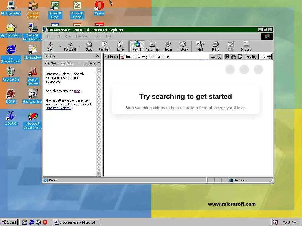Toggle the Search pane toolbar button
Viewport: 302px width, 226px height.
coord(137,46)
